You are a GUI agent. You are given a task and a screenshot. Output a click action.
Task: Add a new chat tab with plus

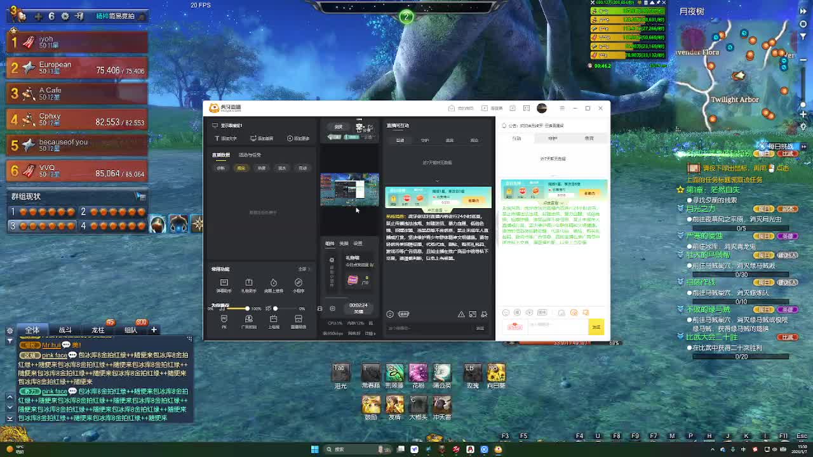(154, 330)
